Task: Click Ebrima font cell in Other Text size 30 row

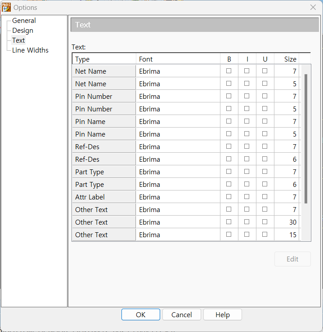Action: (178, 222)
